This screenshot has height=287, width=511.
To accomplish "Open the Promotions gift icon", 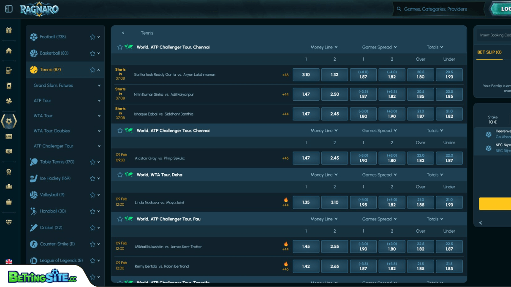I will coord(8,31).
